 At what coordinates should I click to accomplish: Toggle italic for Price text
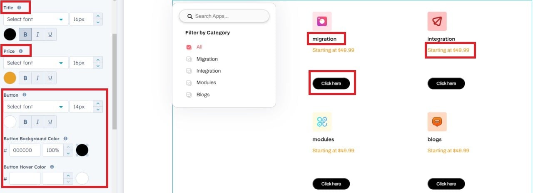[x=37, y=78]
